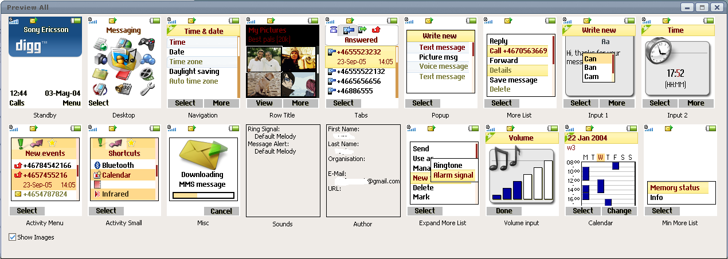Click the yellow folder icon in Desktop preview

tap(100, 74)
